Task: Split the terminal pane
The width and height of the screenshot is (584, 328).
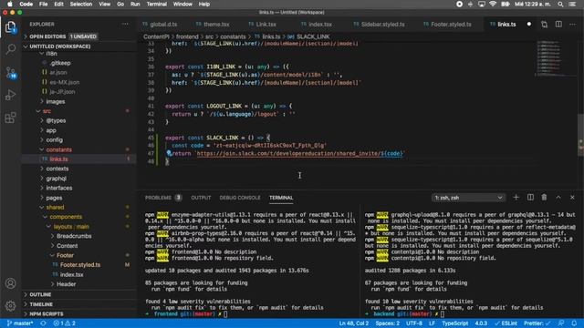Action: 530,198
